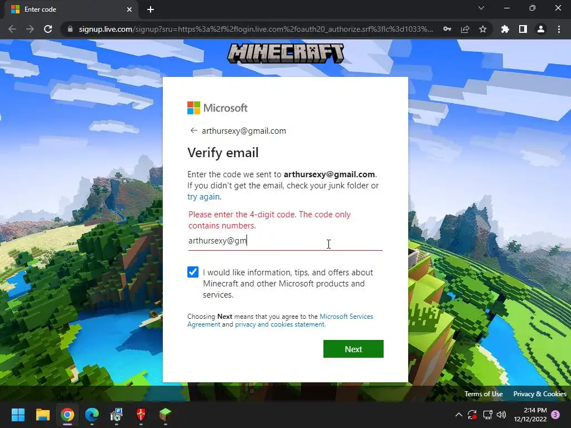Open the Minecraft grass block taskbar icon
This screenshot has height=428, width=571.
click(165, 415)
